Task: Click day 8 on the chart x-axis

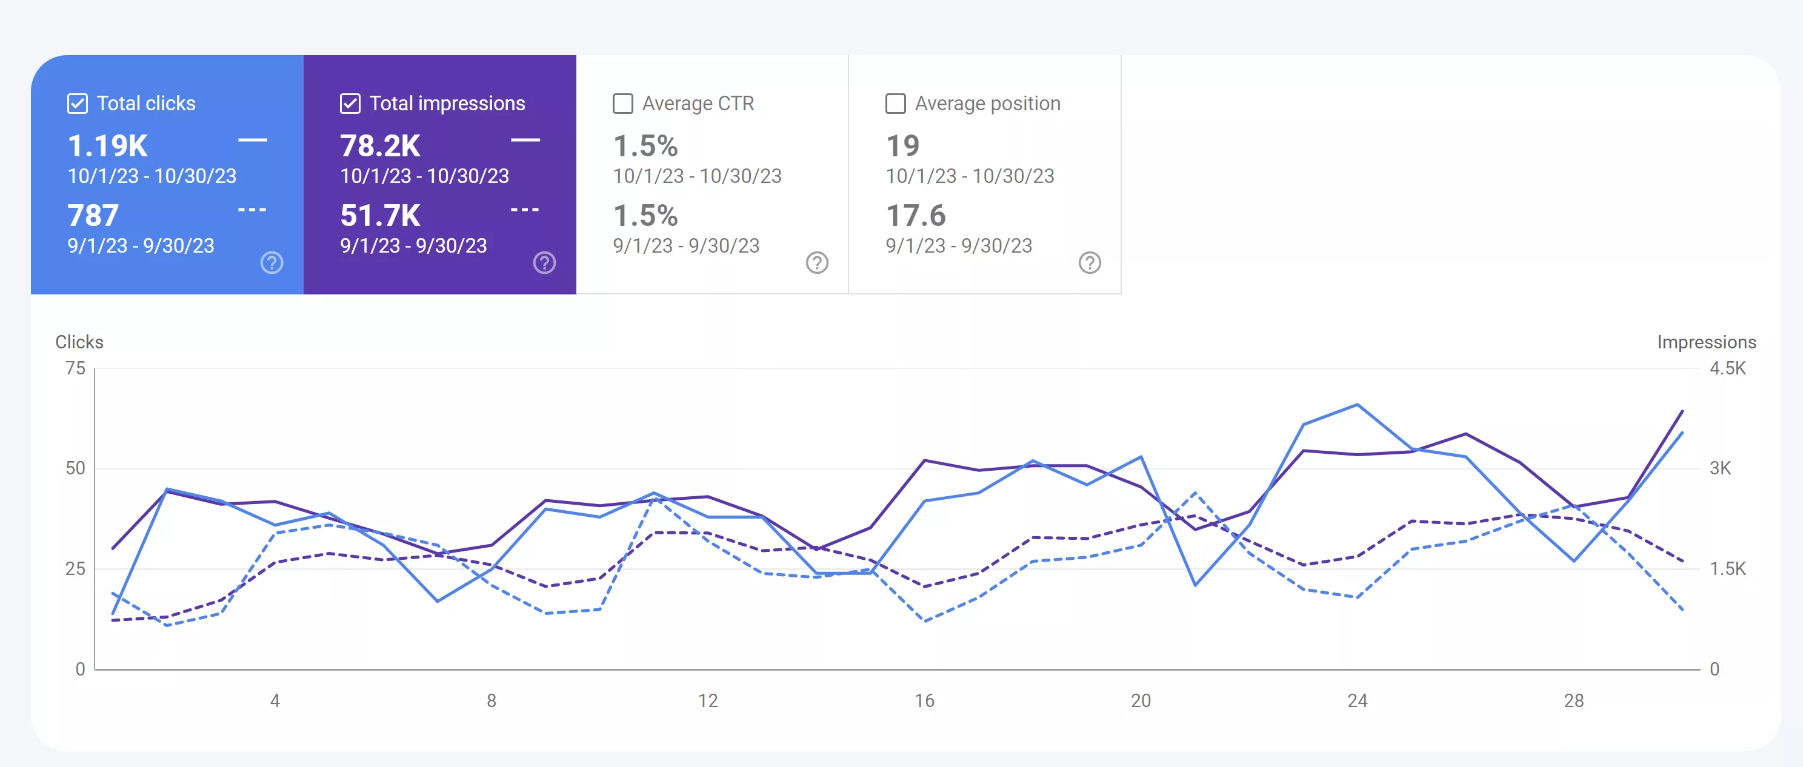Action: (x=492, y=700)
